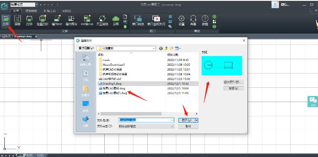The height and width of the screenshot is (157, 318).
Task: Click the small new blank document icon
Action: (x=125, y=16)
